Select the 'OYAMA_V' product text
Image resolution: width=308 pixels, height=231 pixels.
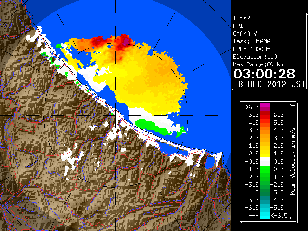245,34
